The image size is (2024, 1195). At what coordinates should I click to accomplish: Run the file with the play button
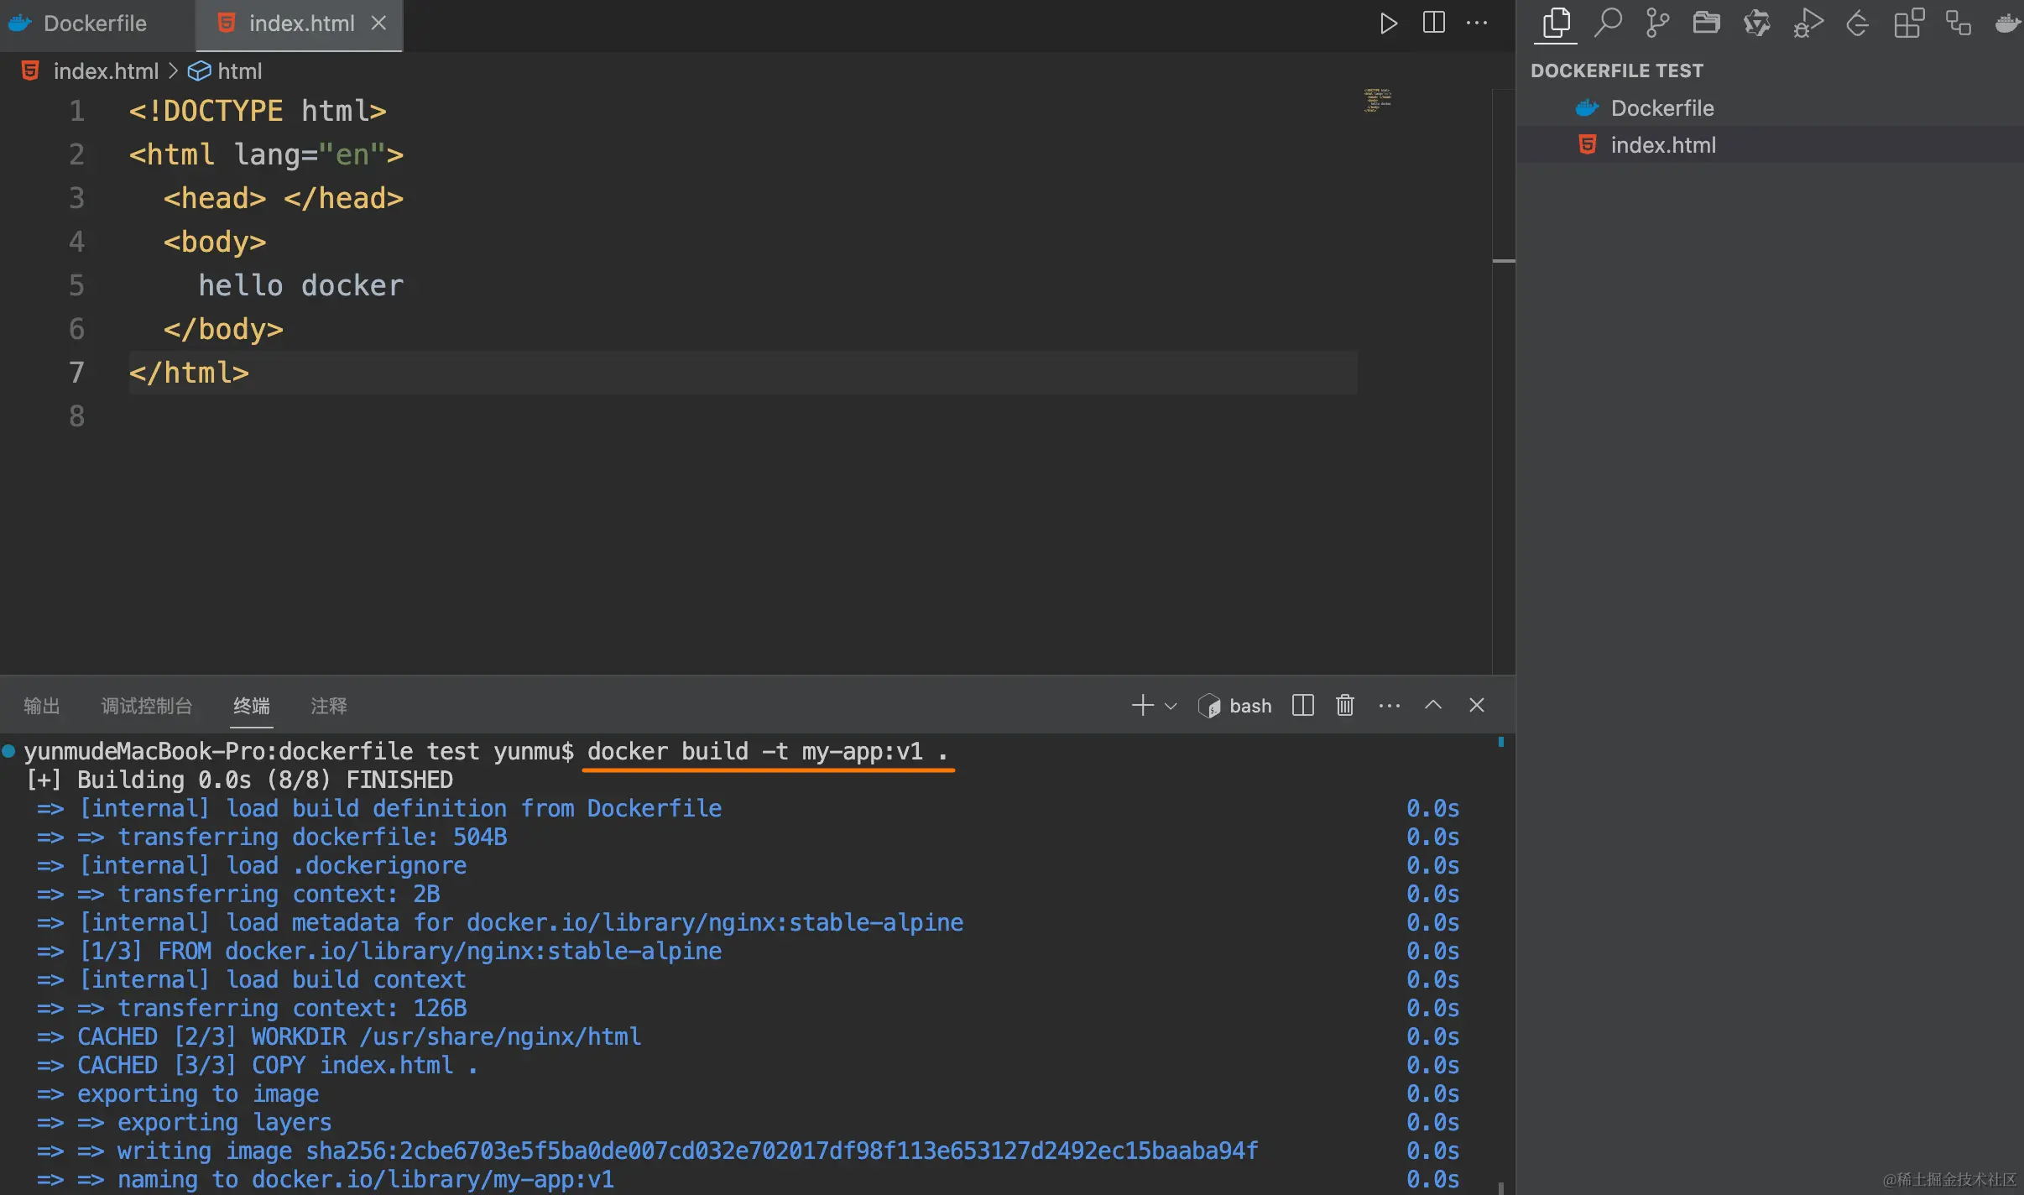(1389, 23)
